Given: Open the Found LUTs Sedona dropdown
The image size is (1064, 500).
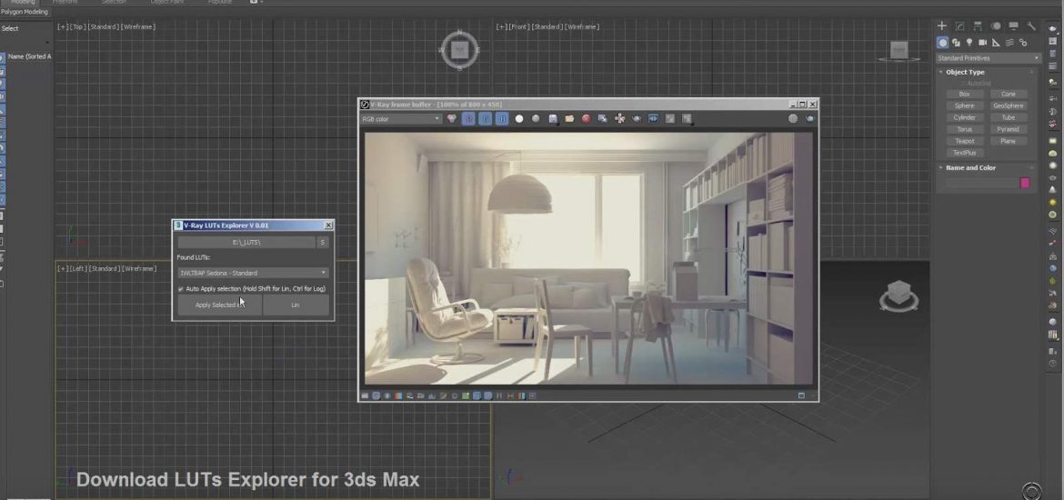Looking at the screenshot, I should point(253,273).
